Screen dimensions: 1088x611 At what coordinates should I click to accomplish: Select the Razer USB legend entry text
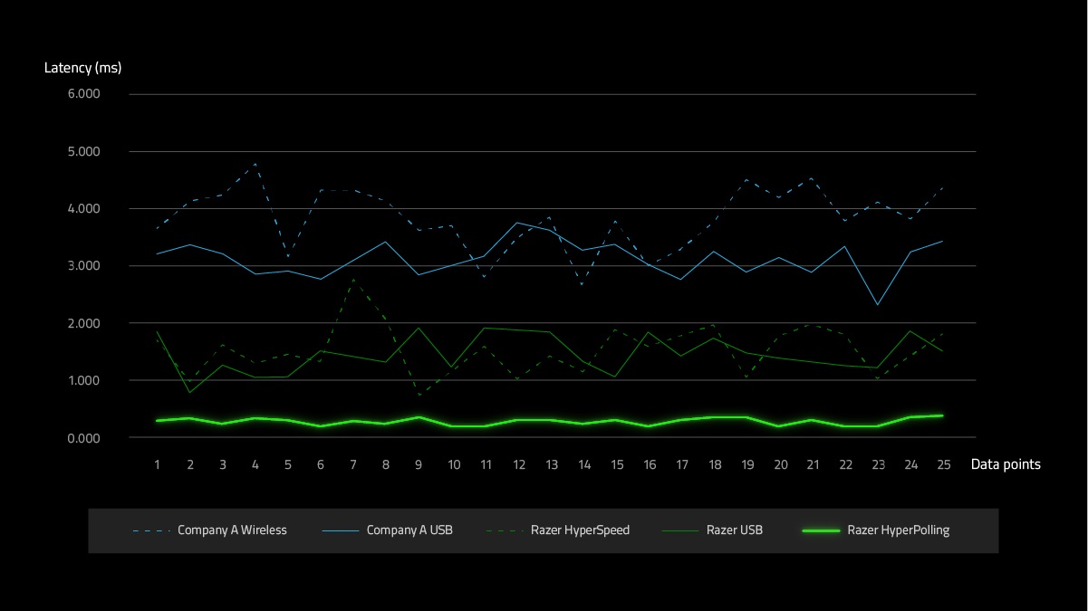734,530
